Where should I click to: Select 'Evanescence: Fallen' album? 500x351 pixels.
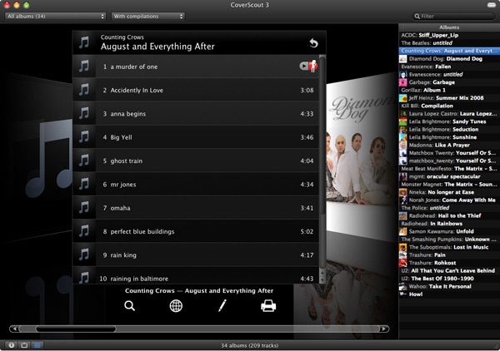(449, 67)
